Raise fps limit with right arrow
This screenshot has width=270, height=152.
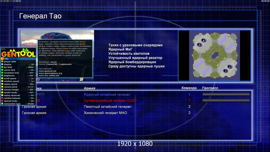coord(35,67)
